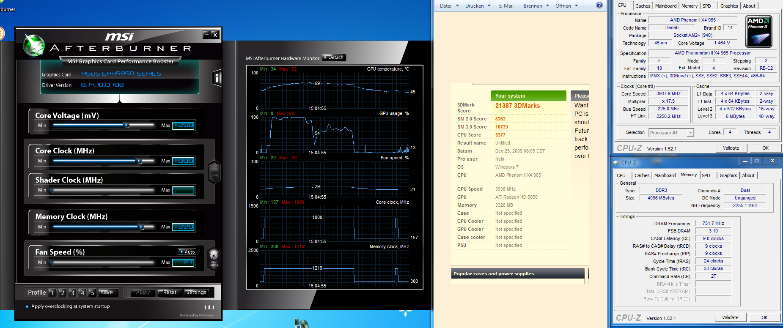Click CPU-Z title bar diamond icon
The image size is (783, 328).
pyautogui.click(x=616, y=162)
